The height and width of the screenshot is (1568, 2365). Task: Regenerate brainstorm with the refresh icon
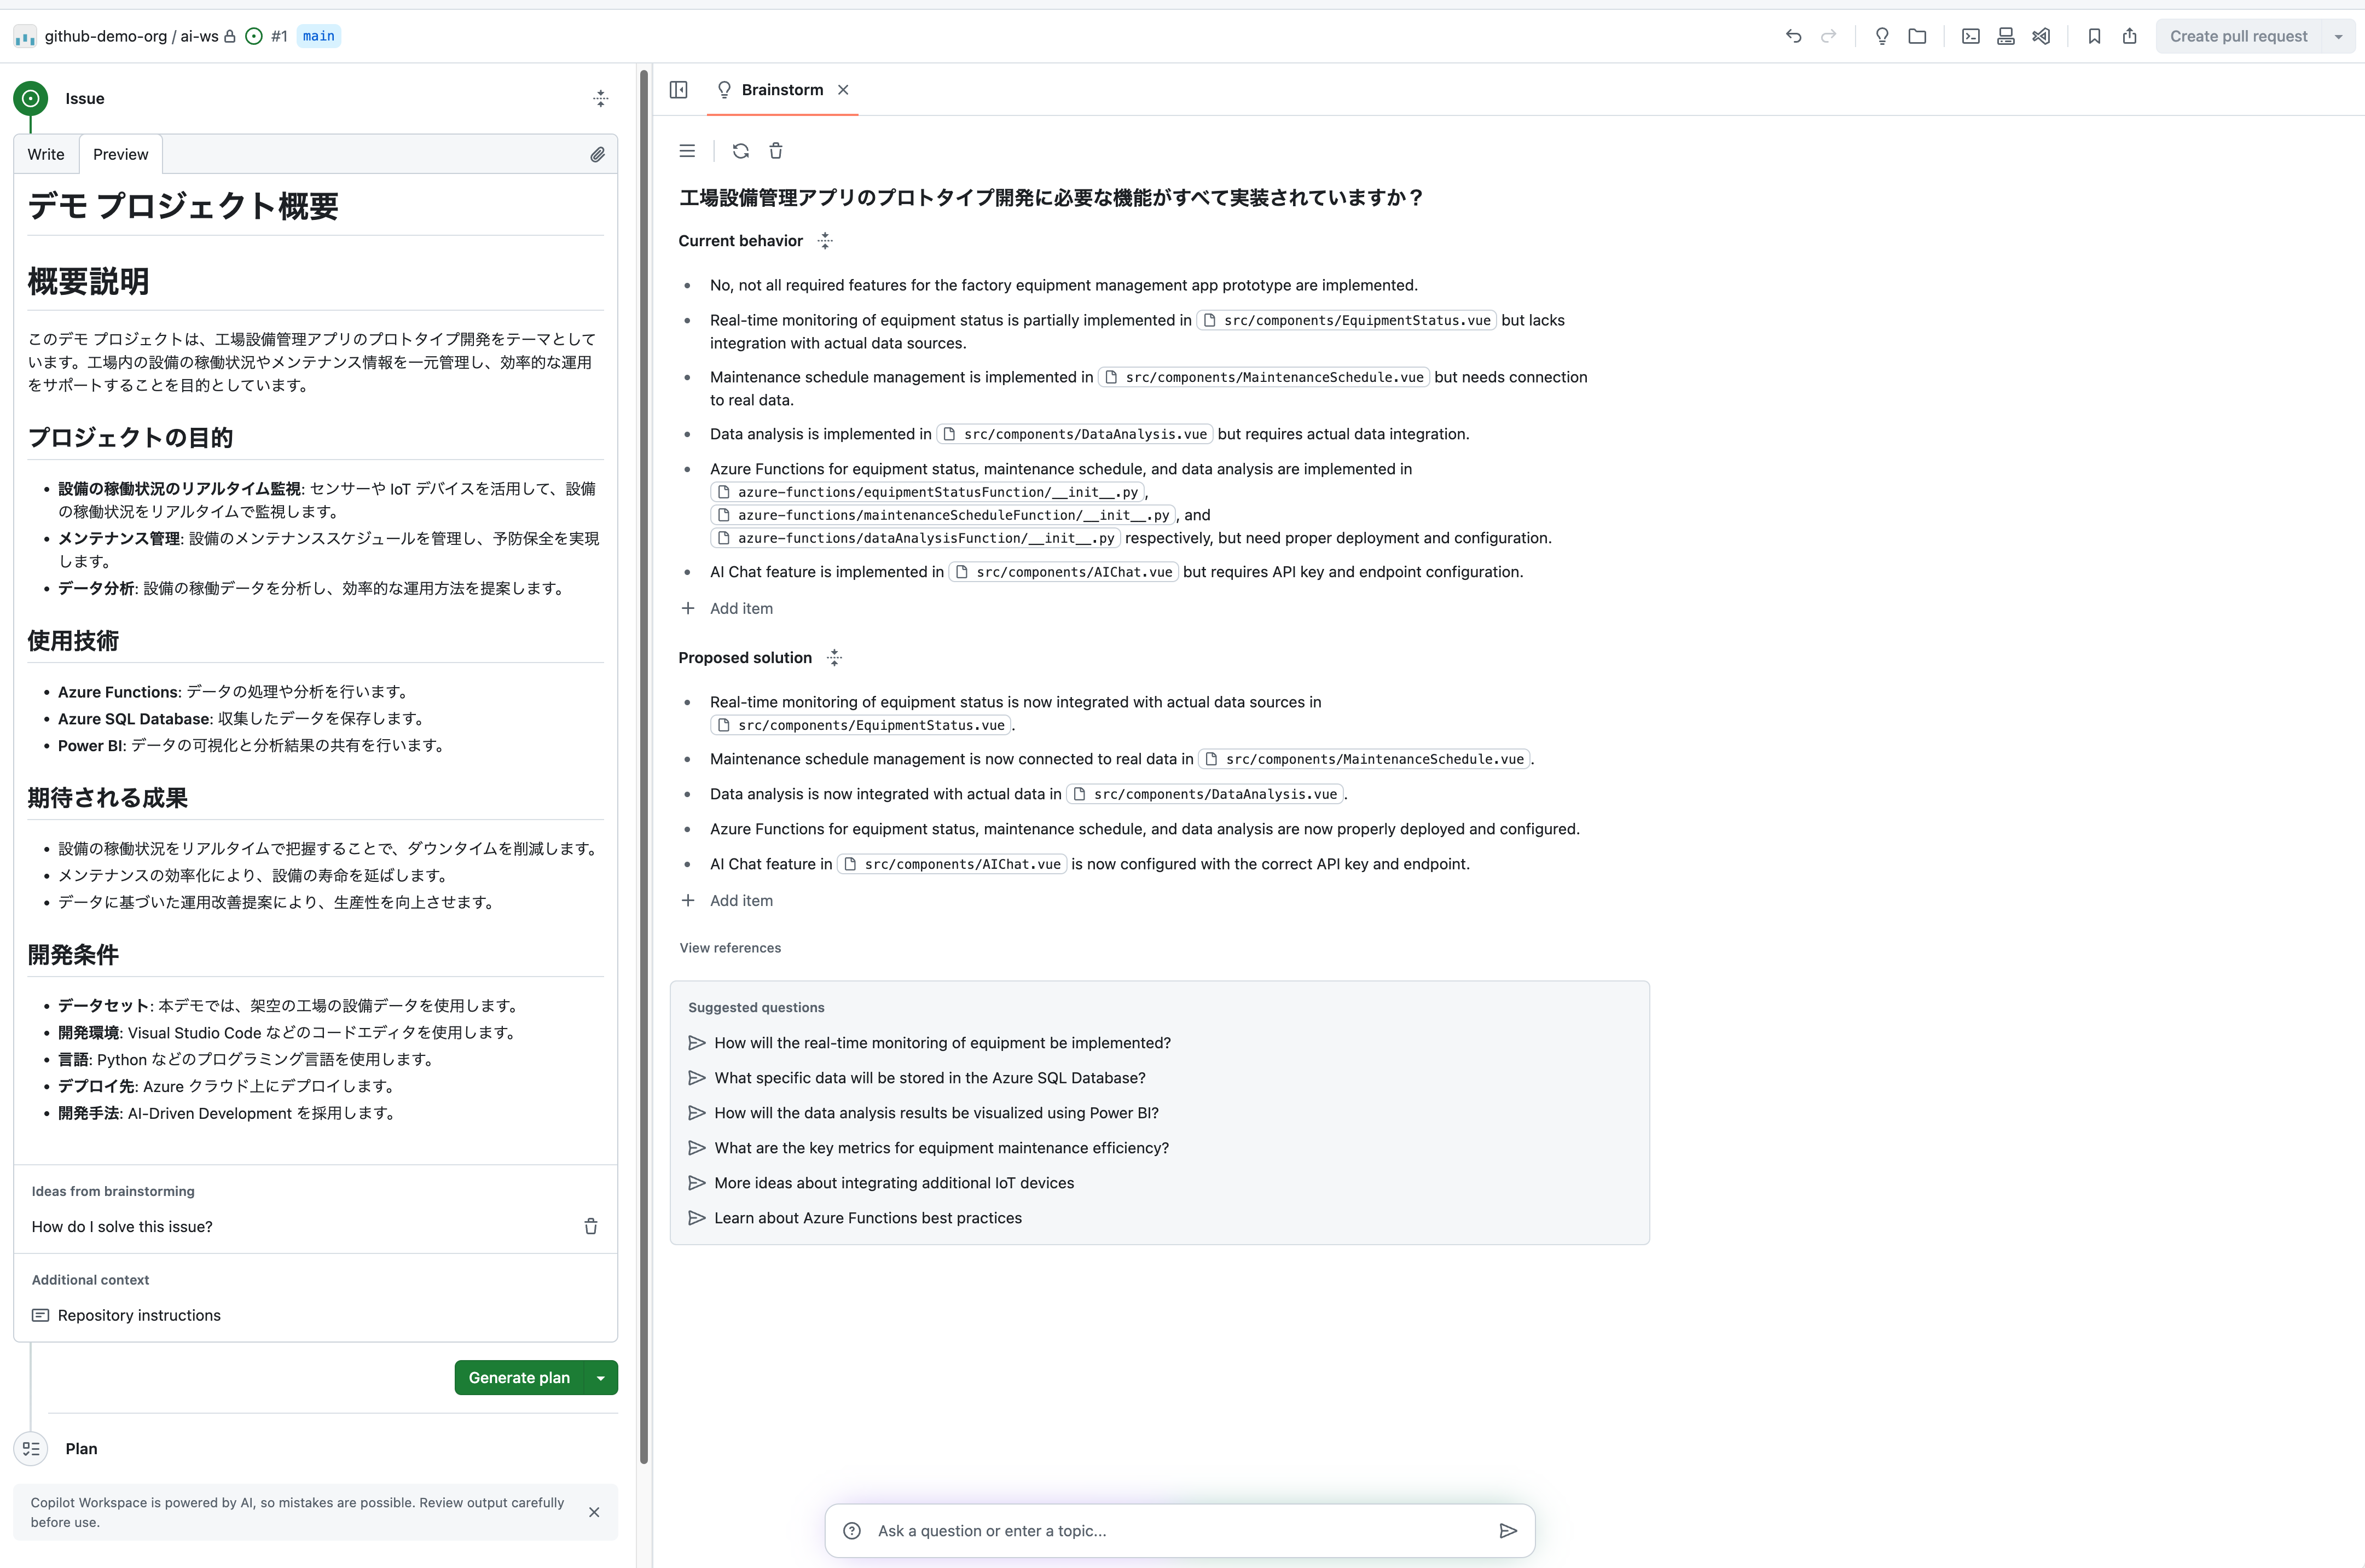click(x=741, y=151)
